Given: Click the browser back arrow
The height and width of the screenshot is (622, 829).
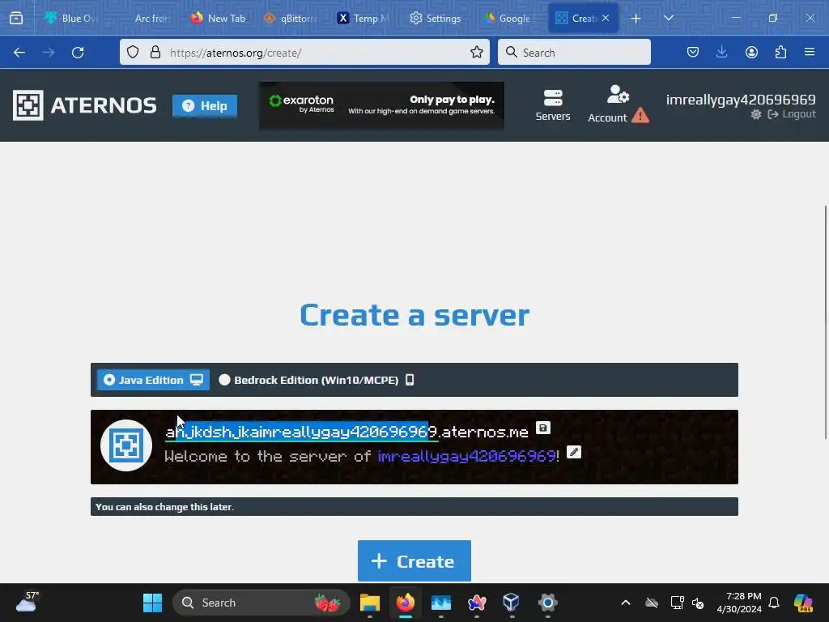Looking at the screenshot, I should pos(19,53).
